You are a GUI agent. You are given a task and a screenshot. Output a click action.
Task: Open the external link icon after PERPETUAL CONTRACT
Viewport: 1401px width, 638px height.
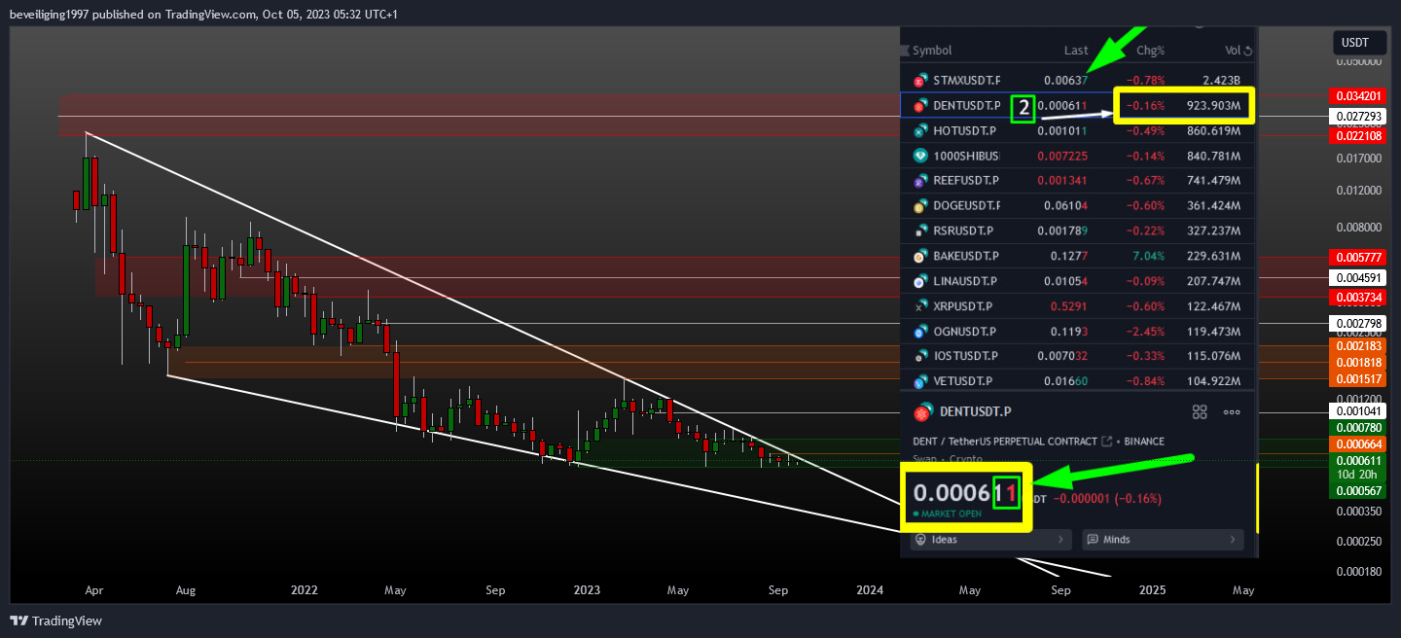click(x=1106, y=442)
